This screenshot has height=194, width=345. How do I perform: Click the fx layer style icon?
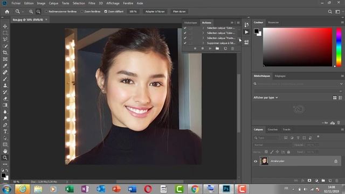pos(303,181)
